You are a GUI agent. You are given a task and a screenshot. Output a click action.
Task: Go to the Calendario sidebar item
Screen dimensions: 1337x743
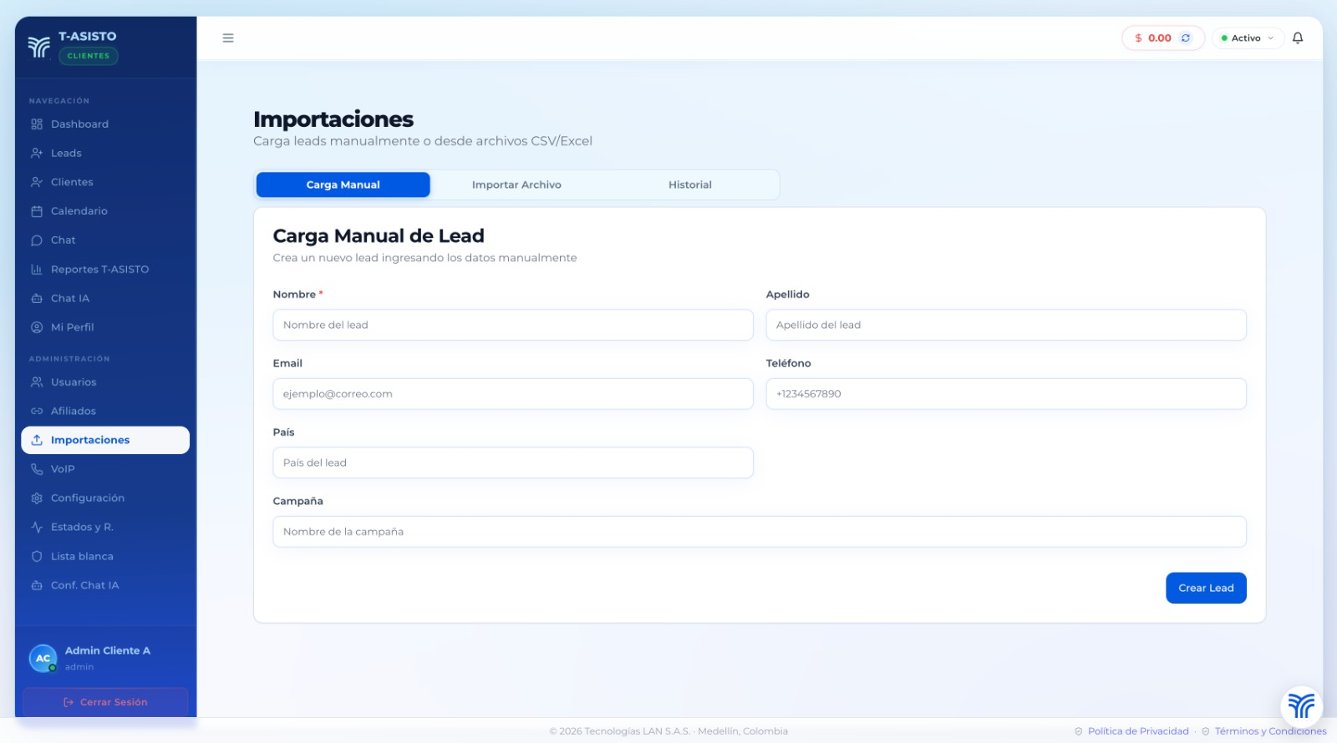coord(79,211)
